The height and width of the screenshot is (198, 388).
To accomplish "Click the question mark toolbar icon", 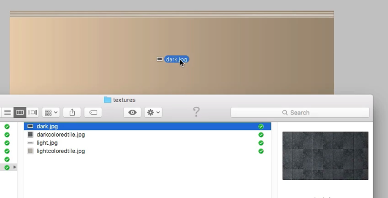I will coord(196,112).
